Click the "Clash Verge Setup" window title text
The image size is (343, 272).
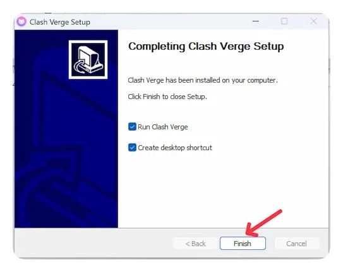60,22
